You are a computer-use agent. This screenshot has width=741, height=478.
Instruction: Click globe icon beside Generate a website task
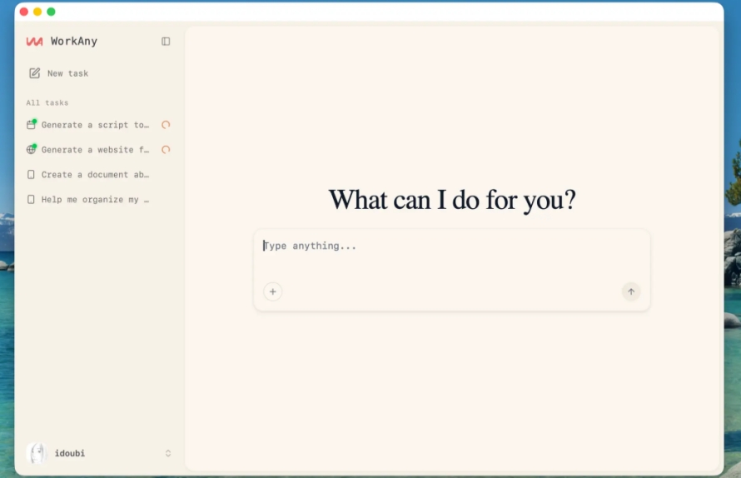pos(31,149)
